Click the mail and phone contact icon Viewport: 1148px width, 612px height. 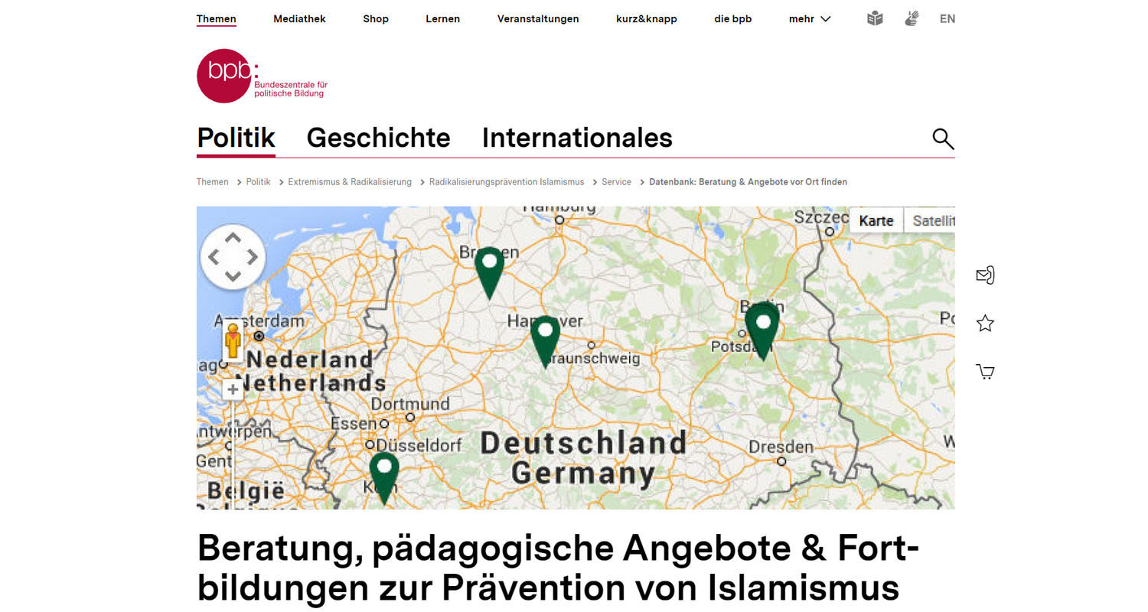985,275
